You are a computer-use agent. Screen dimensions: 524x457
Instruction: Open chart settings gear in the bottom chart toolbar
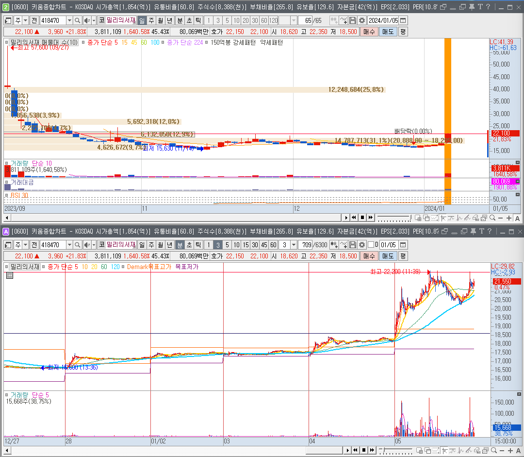pyautogui.click(x=362, y=245)
